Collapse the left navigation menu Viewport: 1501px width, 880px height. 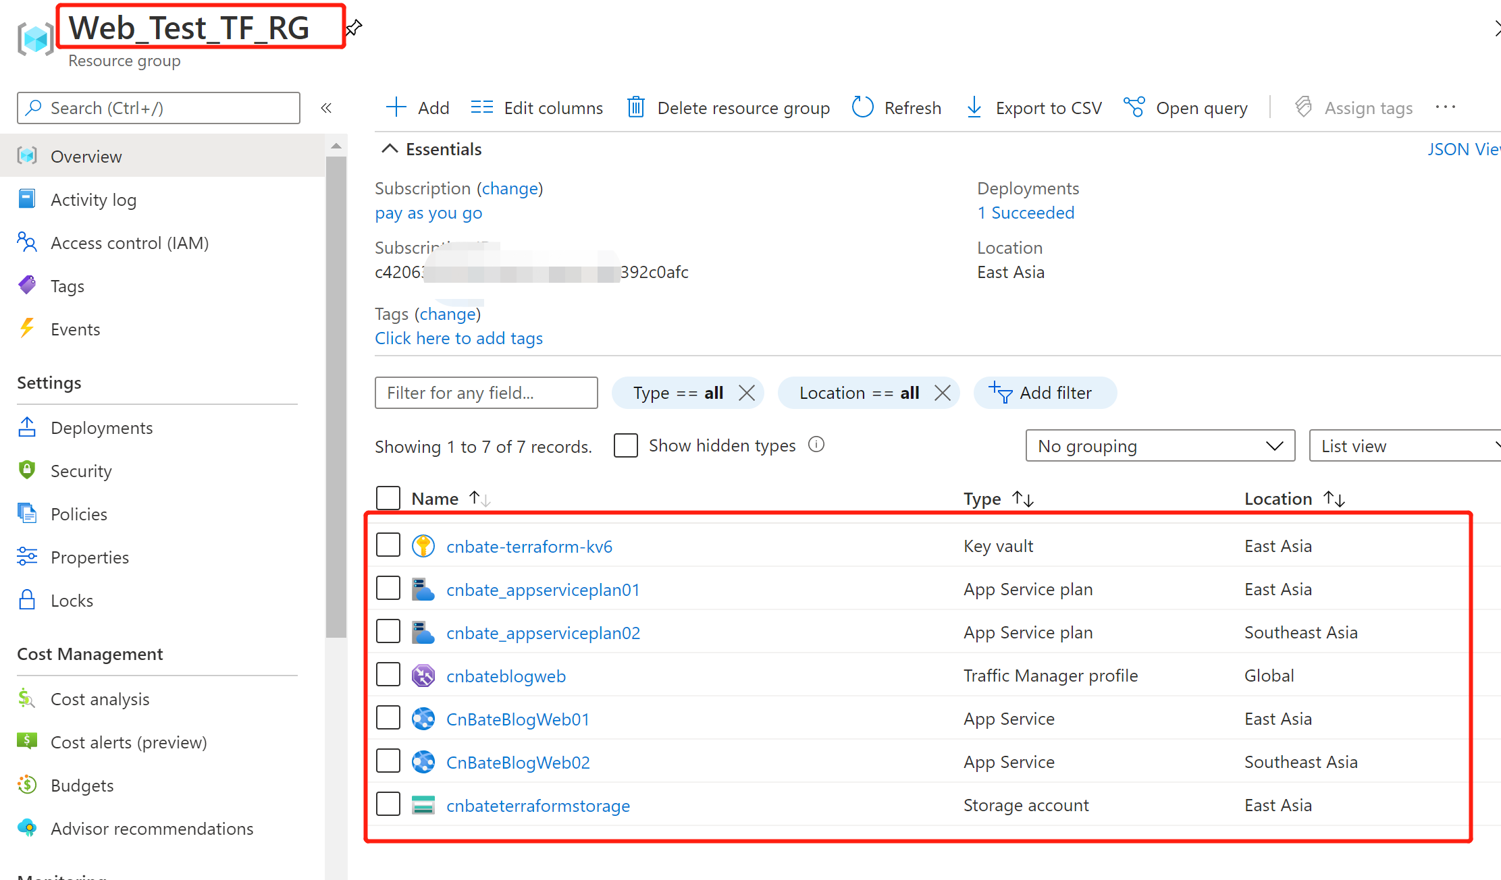(326, 108)
